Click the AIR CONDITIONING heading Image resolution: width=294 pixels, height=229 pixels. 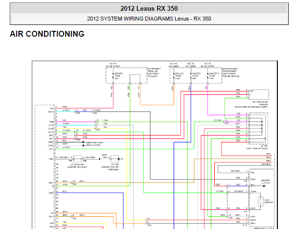point(47,34)
